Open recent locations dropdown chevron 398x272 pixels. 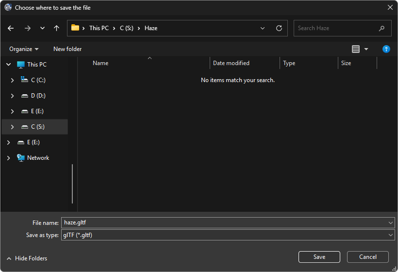pos(42,28)
